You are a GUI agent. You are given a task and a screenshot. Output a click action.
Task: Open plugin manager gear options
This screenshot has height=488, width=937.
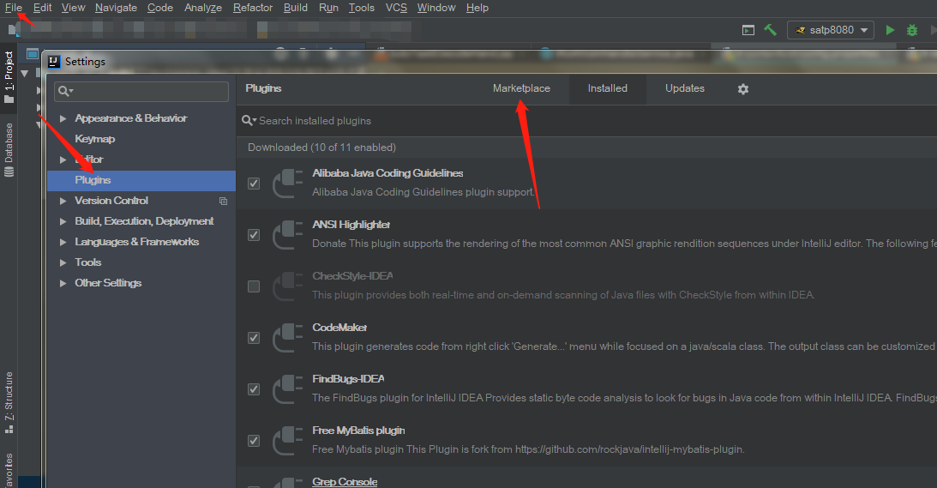(x=742, y=89)
